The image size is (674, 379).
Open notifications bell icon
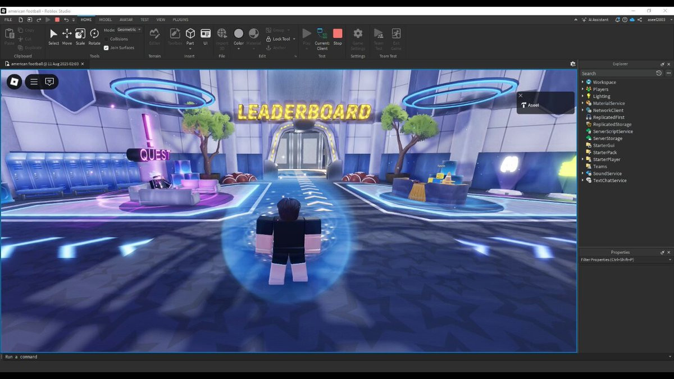(x=618, y=20)
